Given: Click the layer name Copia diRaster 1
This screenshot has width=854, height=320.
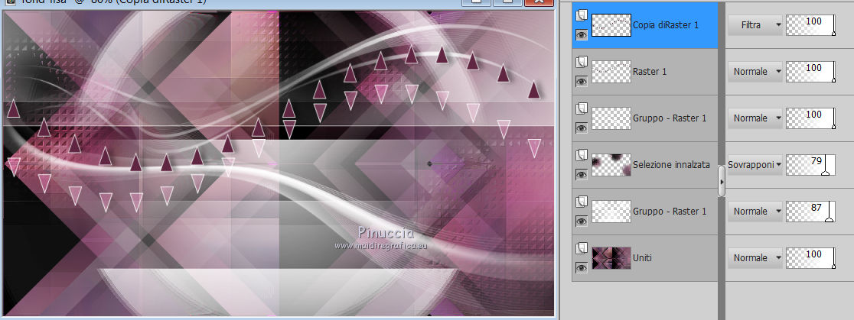Looking at the screenshot, I should (x=665, y=25).
